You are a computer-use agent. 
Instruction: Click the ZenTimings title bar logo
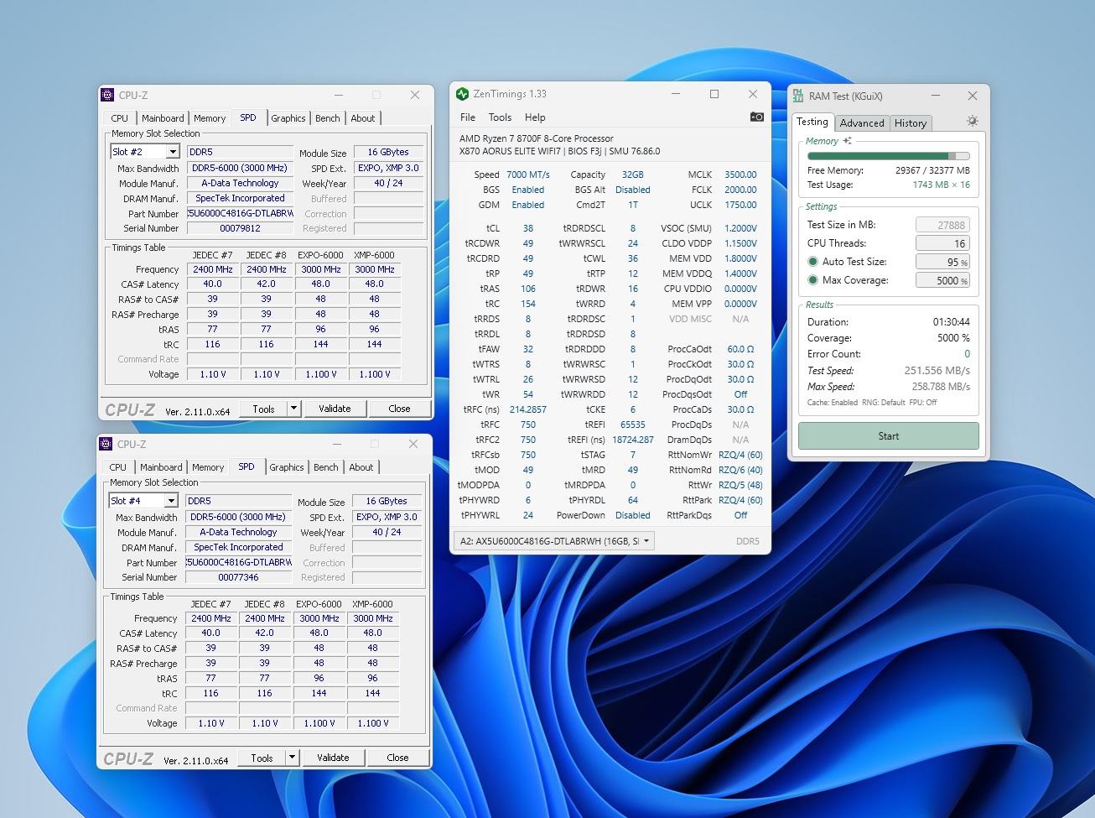point(462,94)
